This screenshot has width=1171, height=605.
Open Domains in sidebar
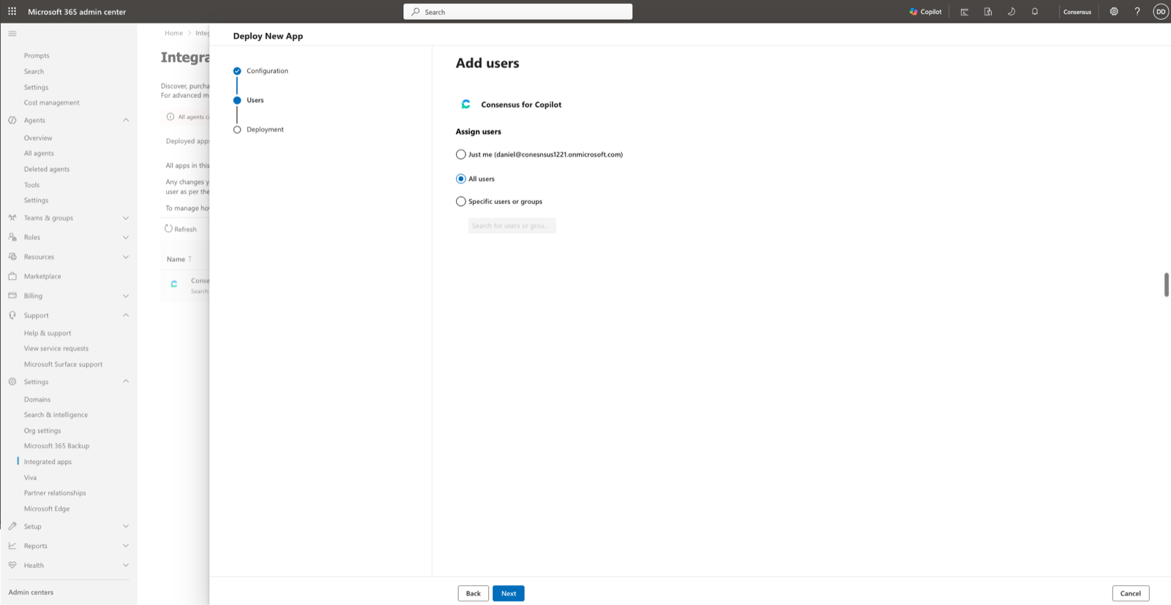[37, 399]
